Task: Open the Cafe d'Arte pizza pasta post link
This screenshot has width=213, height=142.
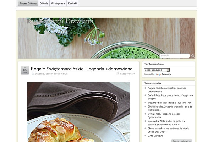Action: point(170,97)
